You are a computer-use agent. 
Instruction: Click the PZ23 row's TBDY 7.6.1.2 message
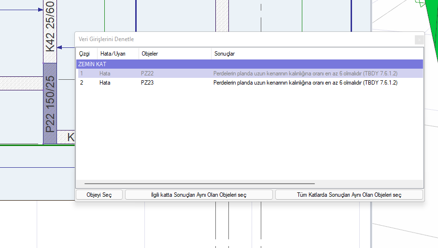[305, 83]
